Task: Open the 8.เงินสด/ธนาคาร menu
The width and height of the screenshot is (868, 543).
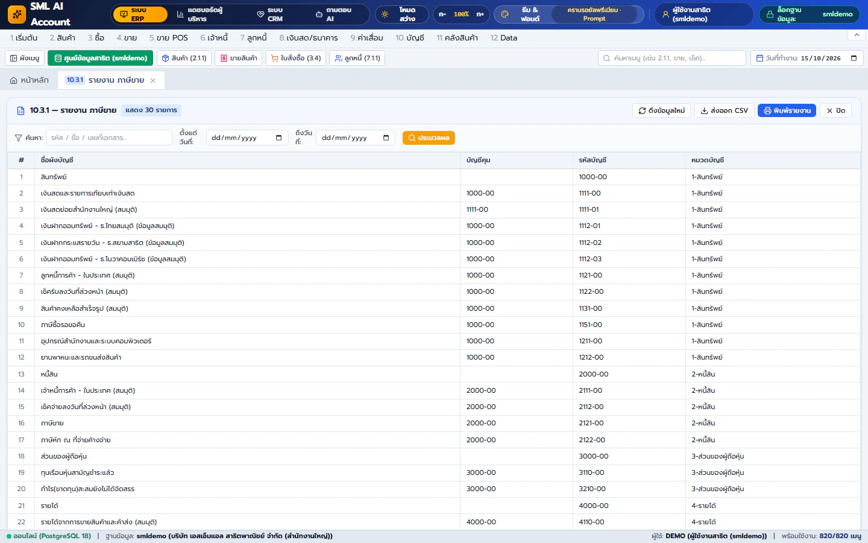Action: tap(309, 37)
